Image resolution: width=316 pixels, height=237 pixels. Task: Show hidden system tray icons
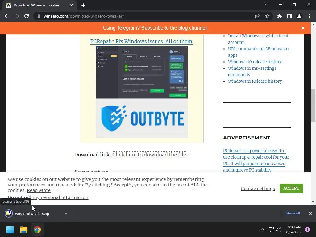(x=263, y=230)
